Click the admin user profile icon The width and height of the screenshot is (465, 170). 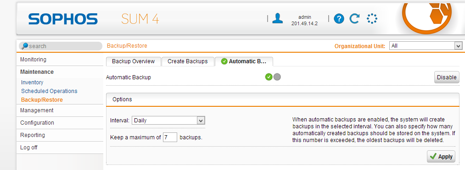coord(277,18)
